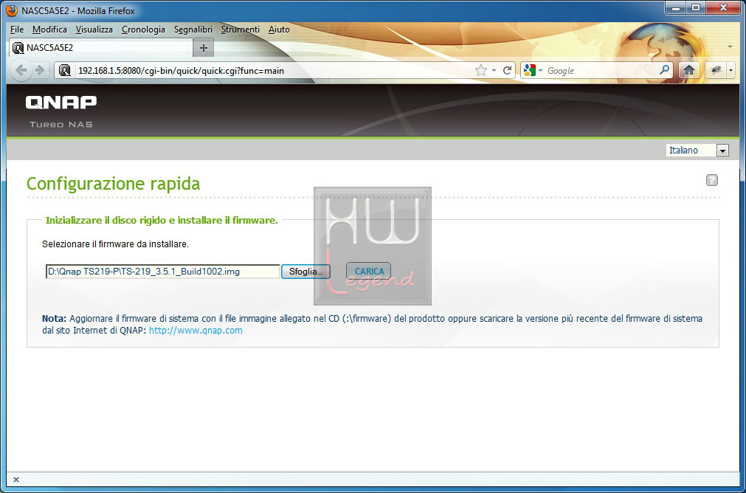Open the http://www.qnap.com link
This screenshot has height=493, width=746.
196,330
